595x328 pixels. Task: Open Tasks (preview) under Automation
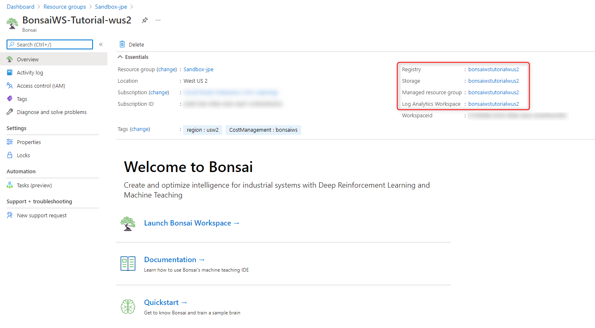tap(53, 185)
